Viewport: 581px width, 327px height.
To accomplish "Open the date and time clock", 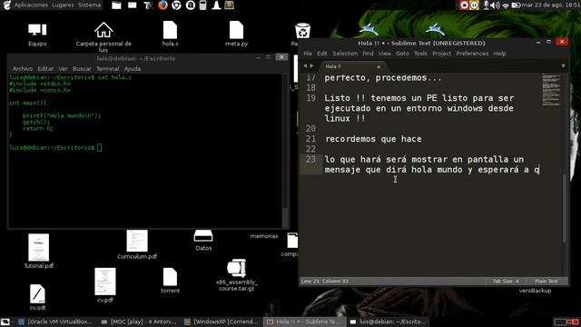I will (551, 5).
